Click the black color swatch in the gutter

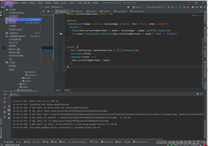(x=59, y=34)
